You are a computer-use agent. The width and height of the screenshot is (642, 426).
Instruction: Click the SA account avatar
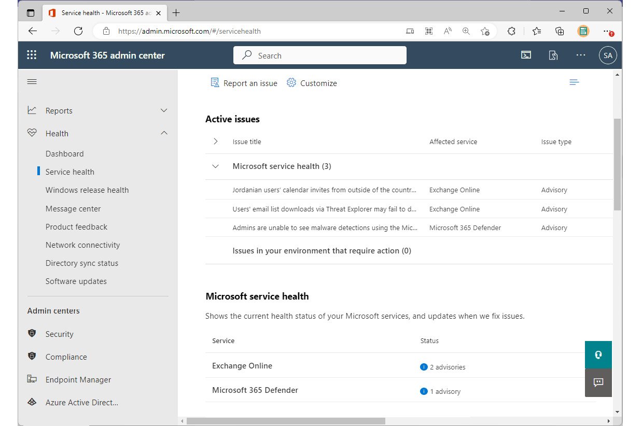coord(608,55)
